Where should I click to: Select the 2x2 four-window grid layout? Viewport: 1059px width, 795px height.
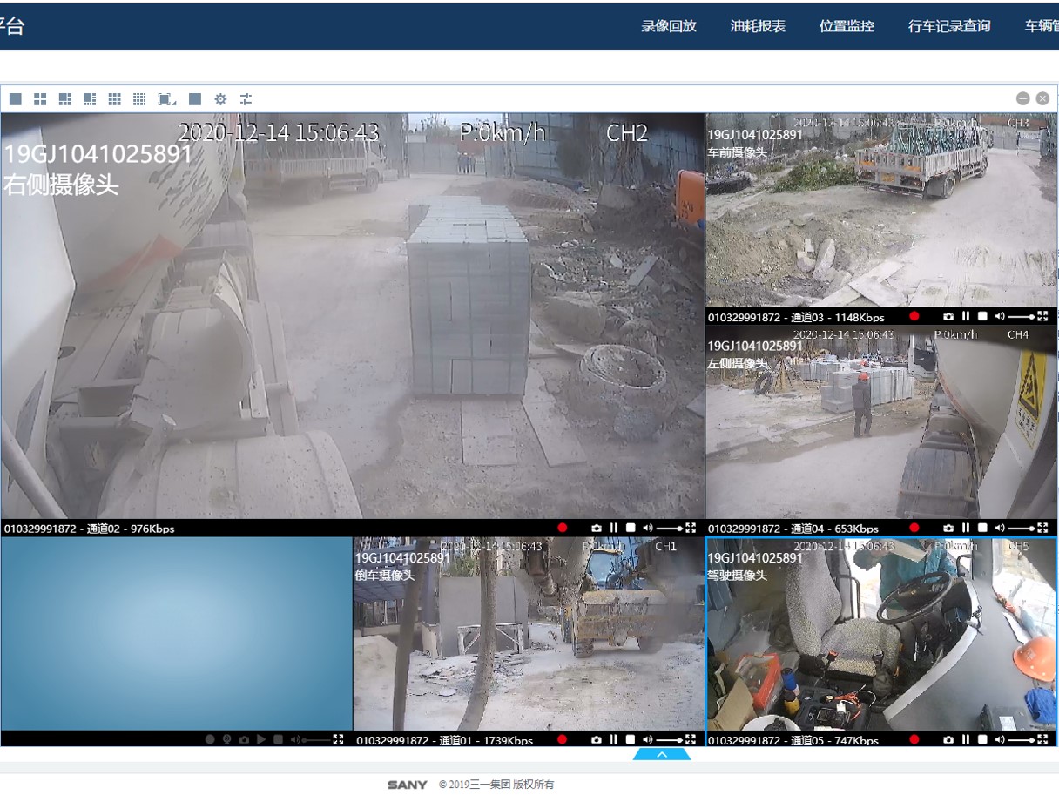[40, 99]
